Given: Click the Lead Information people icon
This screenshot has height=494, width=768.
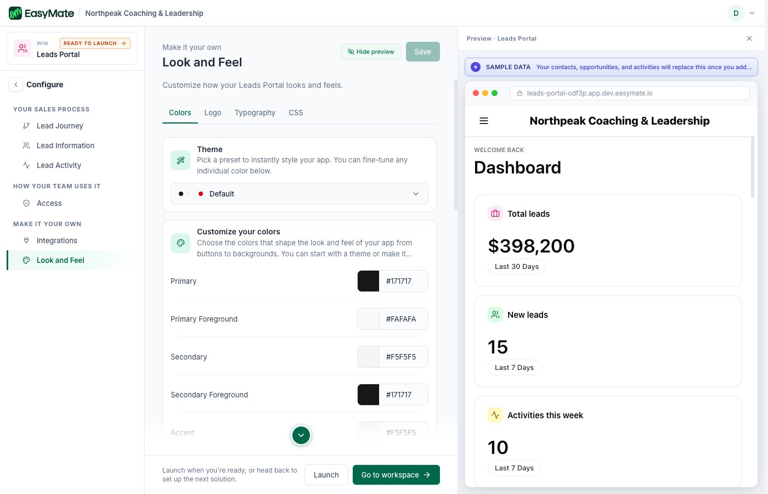Looking at the screenshot, I should tap(26, 145).
